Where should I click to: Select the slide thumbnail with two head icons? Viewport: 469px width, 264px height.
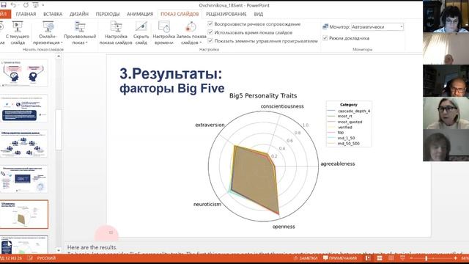point(24,73)
